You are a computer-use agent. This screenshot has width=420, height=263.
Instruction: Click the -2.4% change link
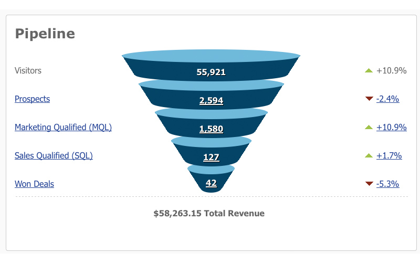pyautogui.click(x=388, y=99)
